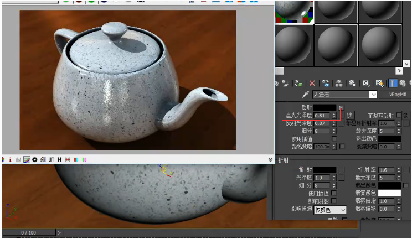Click the map slot button beside 折 射
This screenshot has height=239, width=412.
[x=341, y=170]
